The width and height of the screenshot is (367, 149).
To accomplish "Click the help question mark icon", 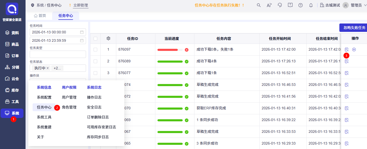I will pos(301,5).
